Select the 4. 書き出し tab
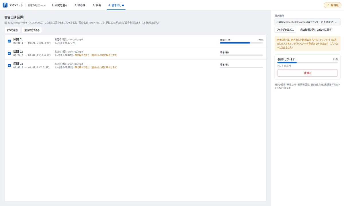 [116, 5]
